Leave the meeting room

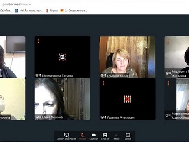[x=128, y=136]
